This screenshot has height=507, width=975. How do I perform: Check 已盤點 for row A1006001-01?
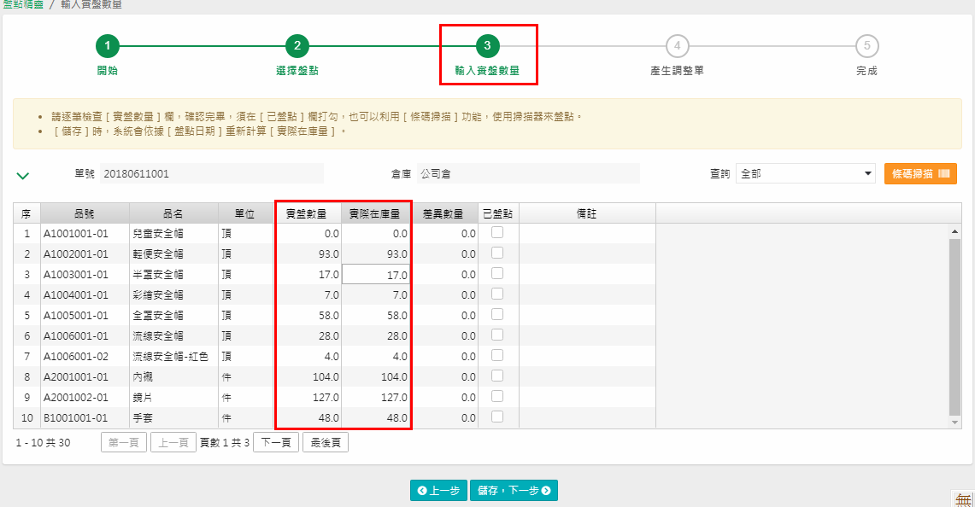pos(497,335)
